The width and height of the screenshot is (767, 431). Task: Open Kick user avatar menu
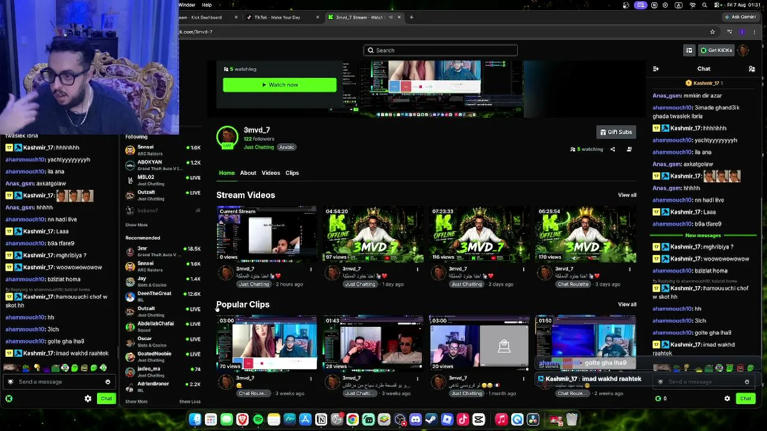pyautogui.click(x=744, y=50)
